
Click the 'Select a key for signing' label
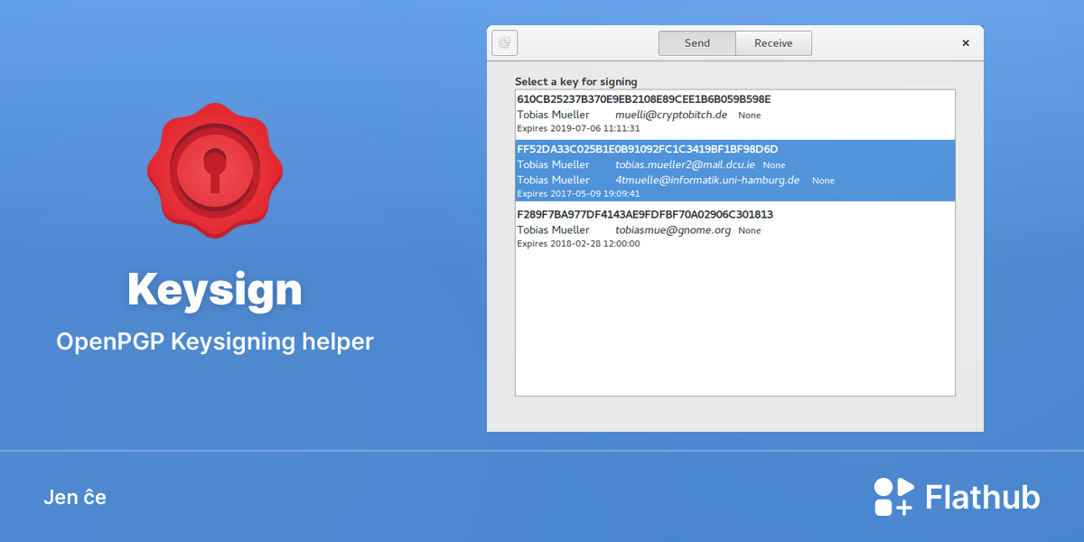(576, 81)
